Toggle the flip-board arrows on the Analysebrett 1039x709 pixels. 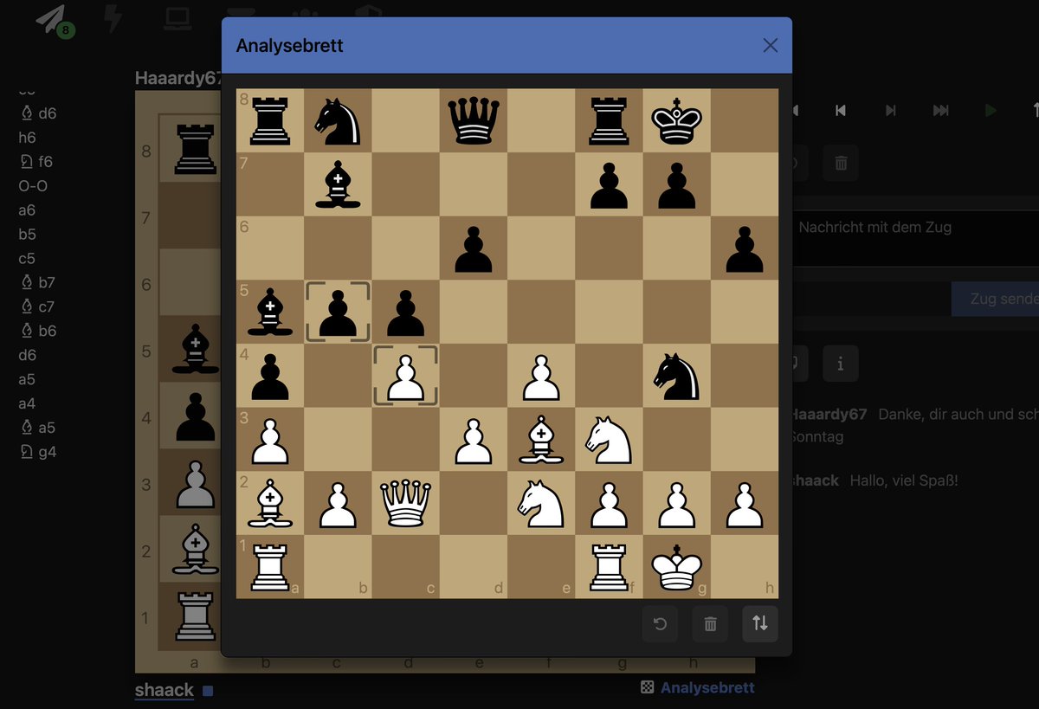759,623
